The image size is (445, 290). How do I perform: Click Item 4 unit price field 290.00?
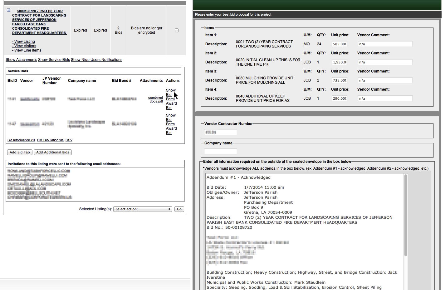click(x=340, y=98)
